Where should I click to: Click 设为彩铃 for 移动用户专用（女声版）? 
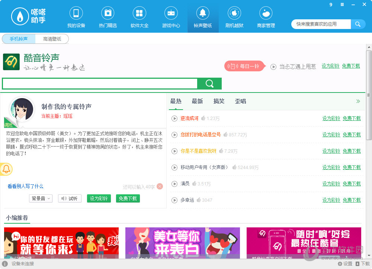[331, 167]
